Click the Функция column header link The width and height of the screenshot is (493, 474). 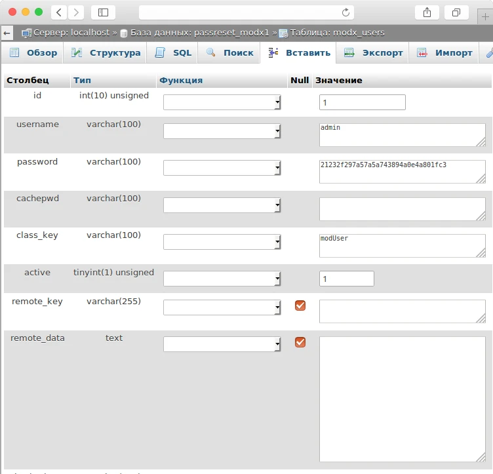[x=181, y=80]
